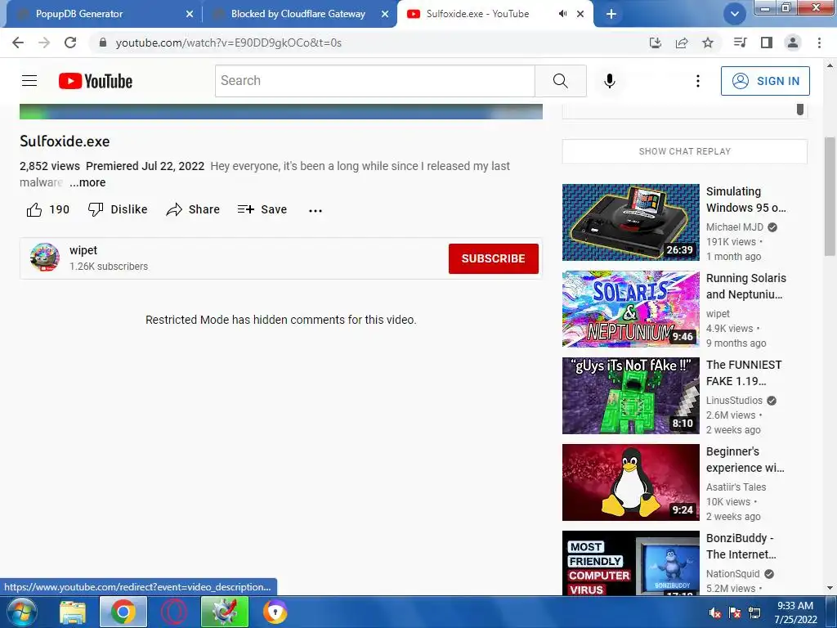Toggle Chrome side panel
The width and height of the screenshot is (837, 628).
(x=767, y=43)
